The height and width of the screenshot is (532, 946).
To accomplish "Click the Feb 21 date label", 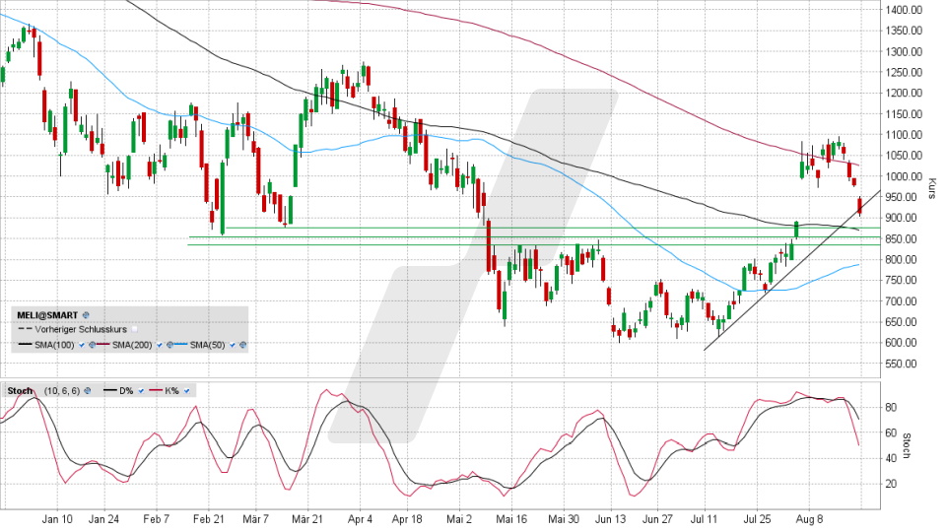I will [209, 519].
